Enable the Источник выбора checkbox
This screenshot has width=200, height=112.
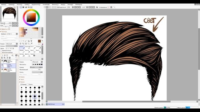pos(1,53)
